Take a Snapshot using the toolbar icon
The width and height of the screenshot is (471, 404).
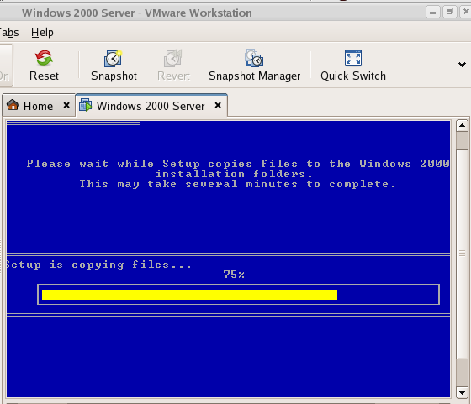point(114,58)
